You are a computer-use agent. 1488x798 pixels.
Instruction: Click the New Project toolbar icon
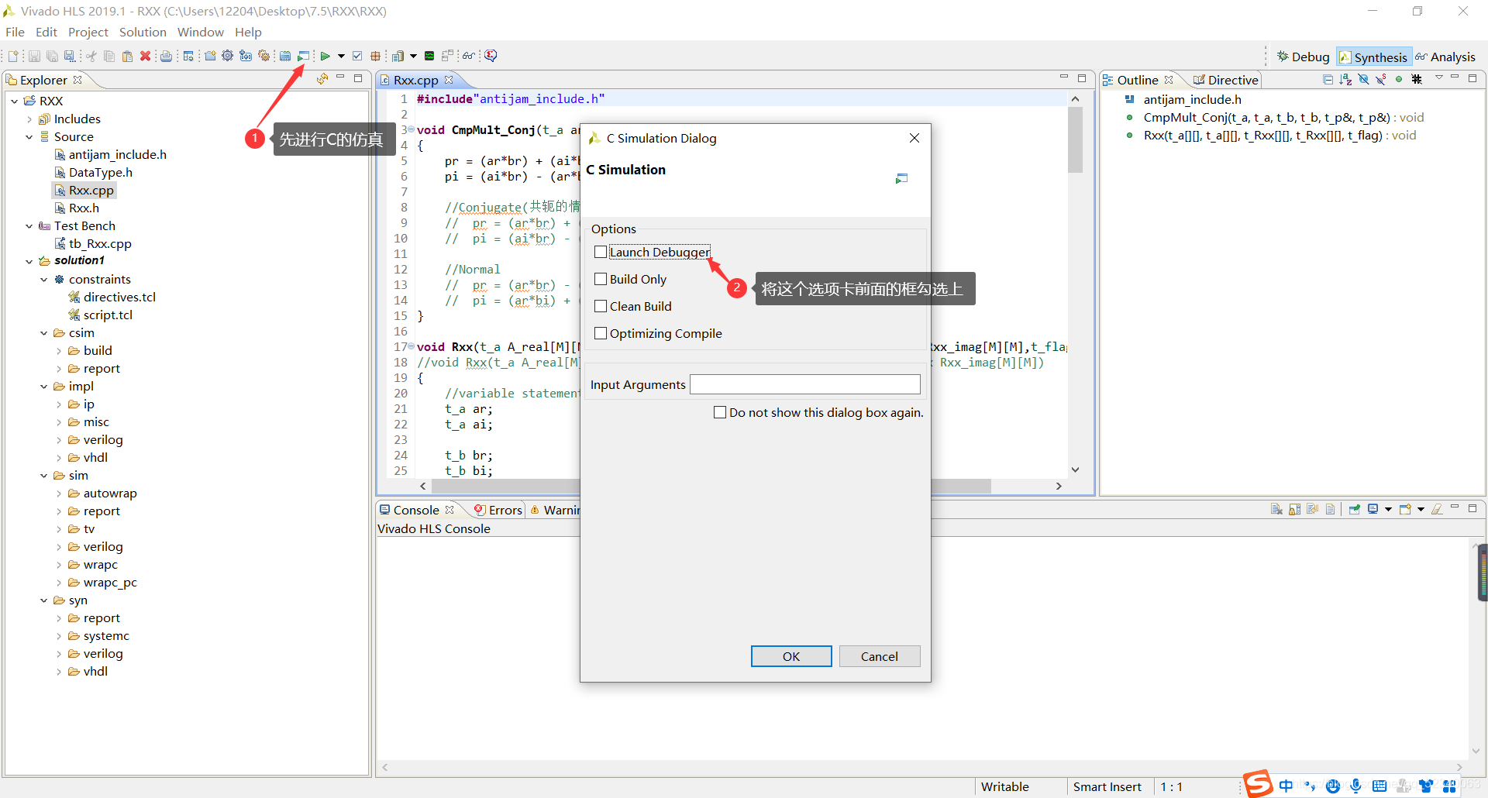pos(210,56)
